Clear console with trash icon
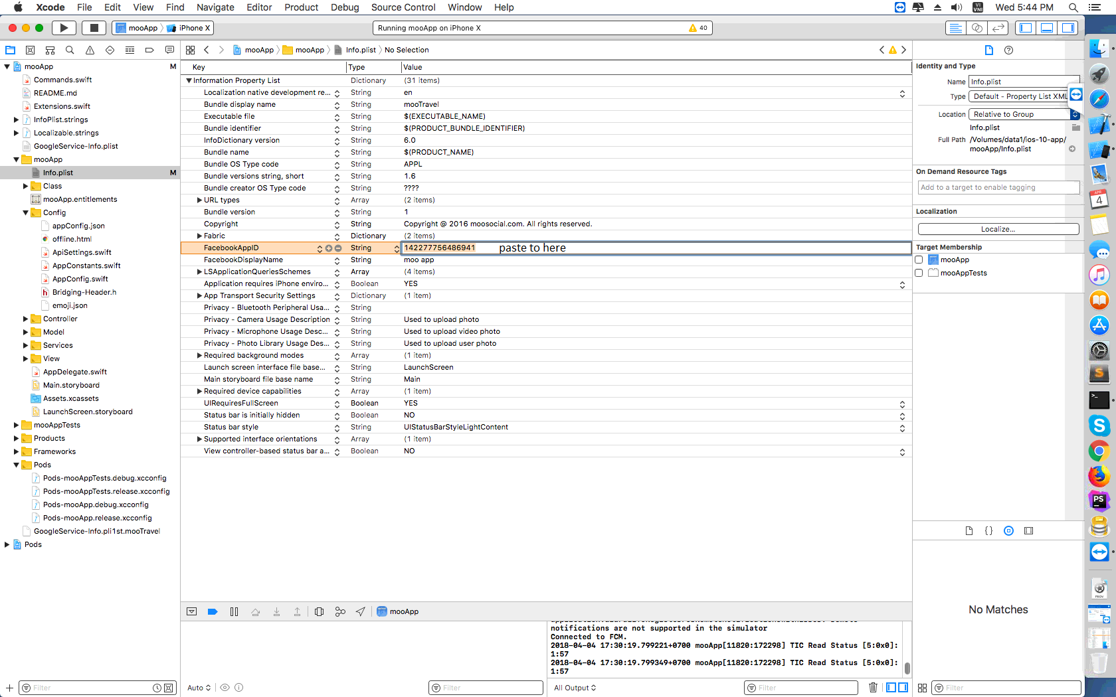 click(x=873, y=688)
